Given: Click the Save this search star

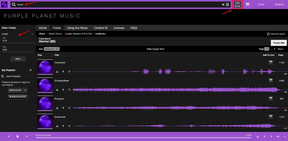Looking at the screenshot, I should point(268,34).
